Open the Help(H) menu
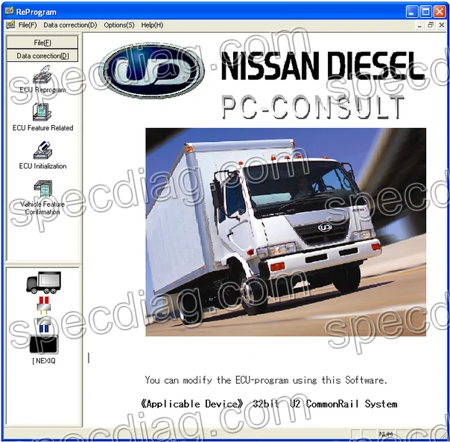Image resolution: width=450 pixels, height=442 pixels. [x=152, y=25]
